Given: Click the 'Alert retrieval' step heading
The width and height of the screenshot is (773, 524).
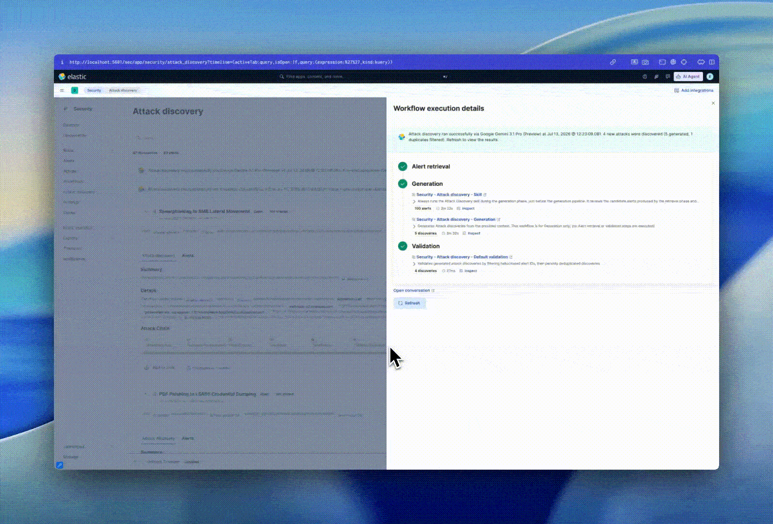Looking at the screenshot, I should point(431,166).
